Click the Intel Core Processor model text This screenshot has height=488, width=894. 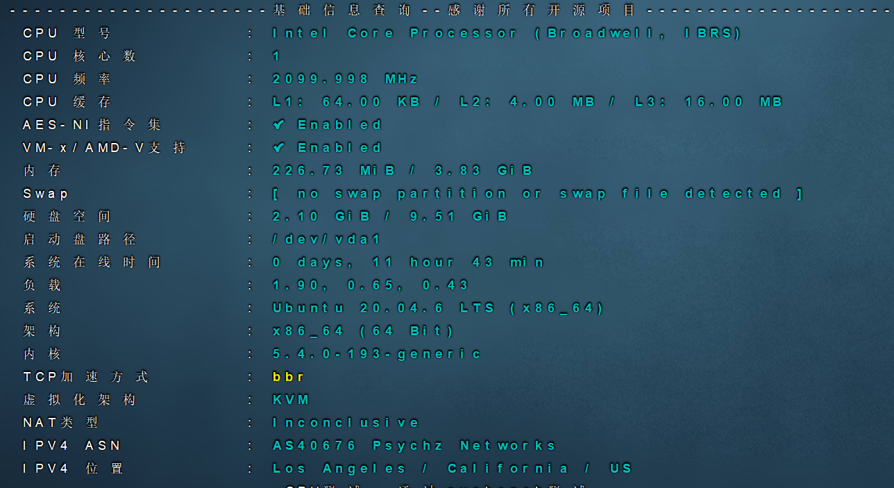(507, 33)
